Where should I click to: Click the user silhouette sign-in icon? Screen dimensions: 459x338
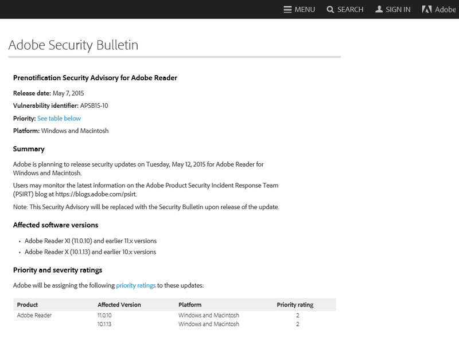tap(379, 9)
